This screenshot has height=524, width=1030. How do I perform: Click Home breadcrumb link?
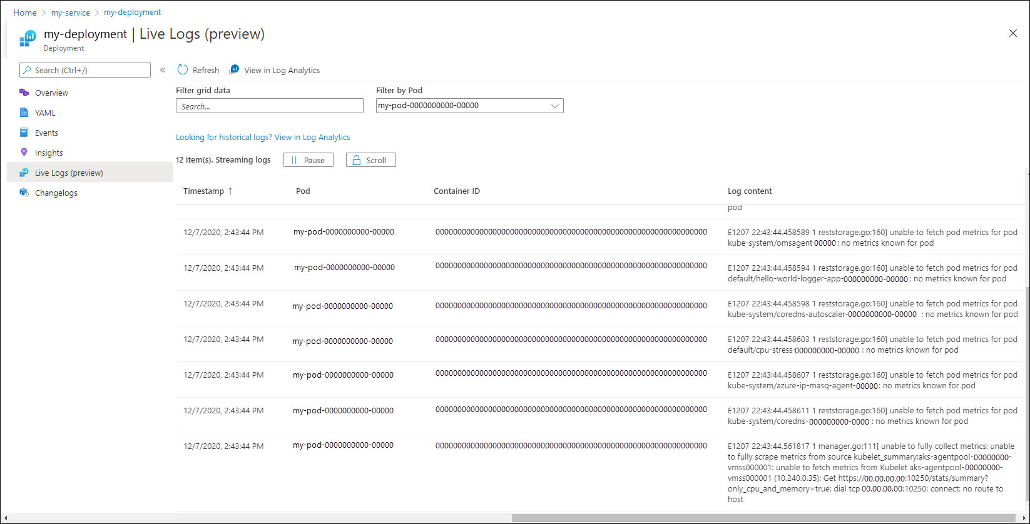(x=25, y=13)
